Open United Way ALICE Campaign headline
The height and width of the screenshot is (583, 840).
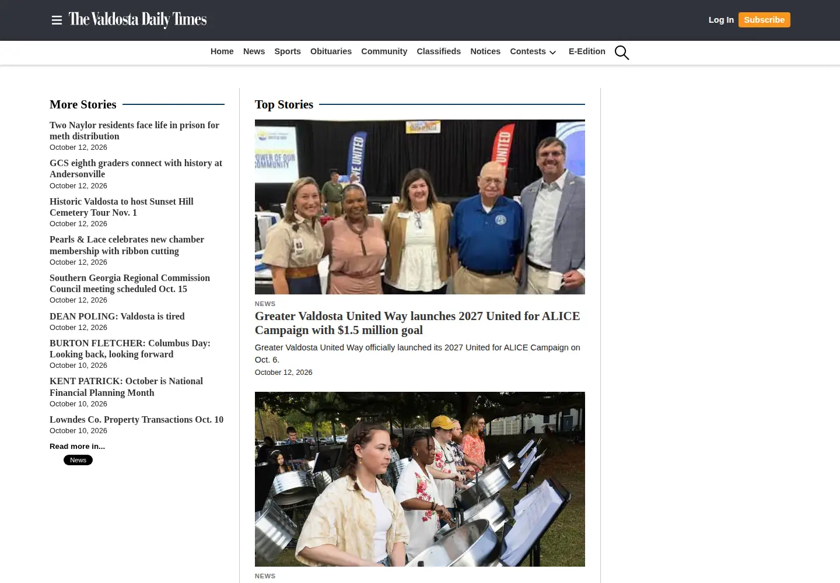(418, 323)
